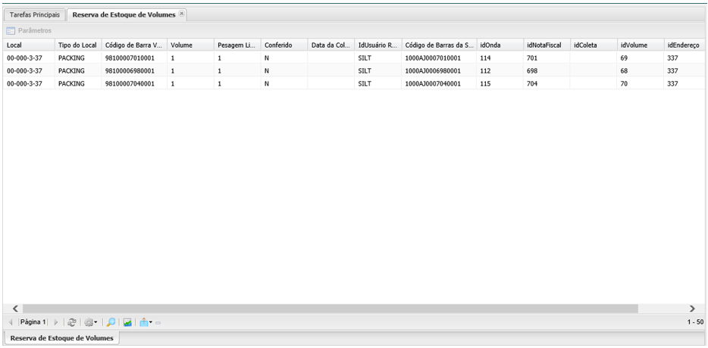Refresh the grid with the reload icon
Image resolution: width=708 pixels, height=348 pixels.
pyautogui.click(x=72, y=322)
